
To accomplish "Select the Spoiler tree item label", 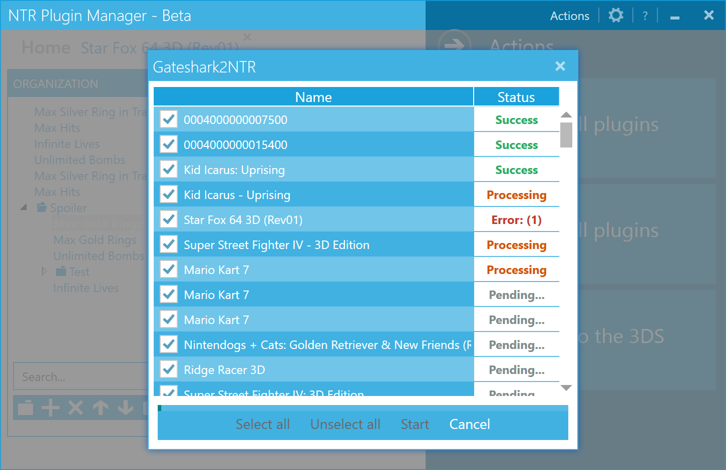I will point(69,208).
